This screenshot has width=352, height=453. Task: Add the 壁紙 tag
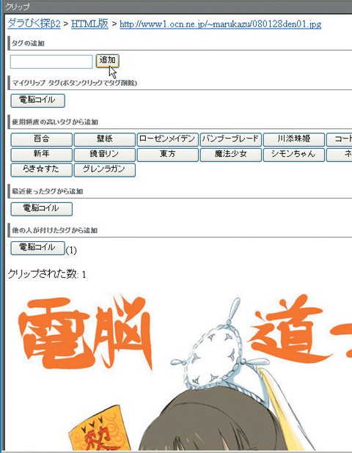click(x=105, y=139)
